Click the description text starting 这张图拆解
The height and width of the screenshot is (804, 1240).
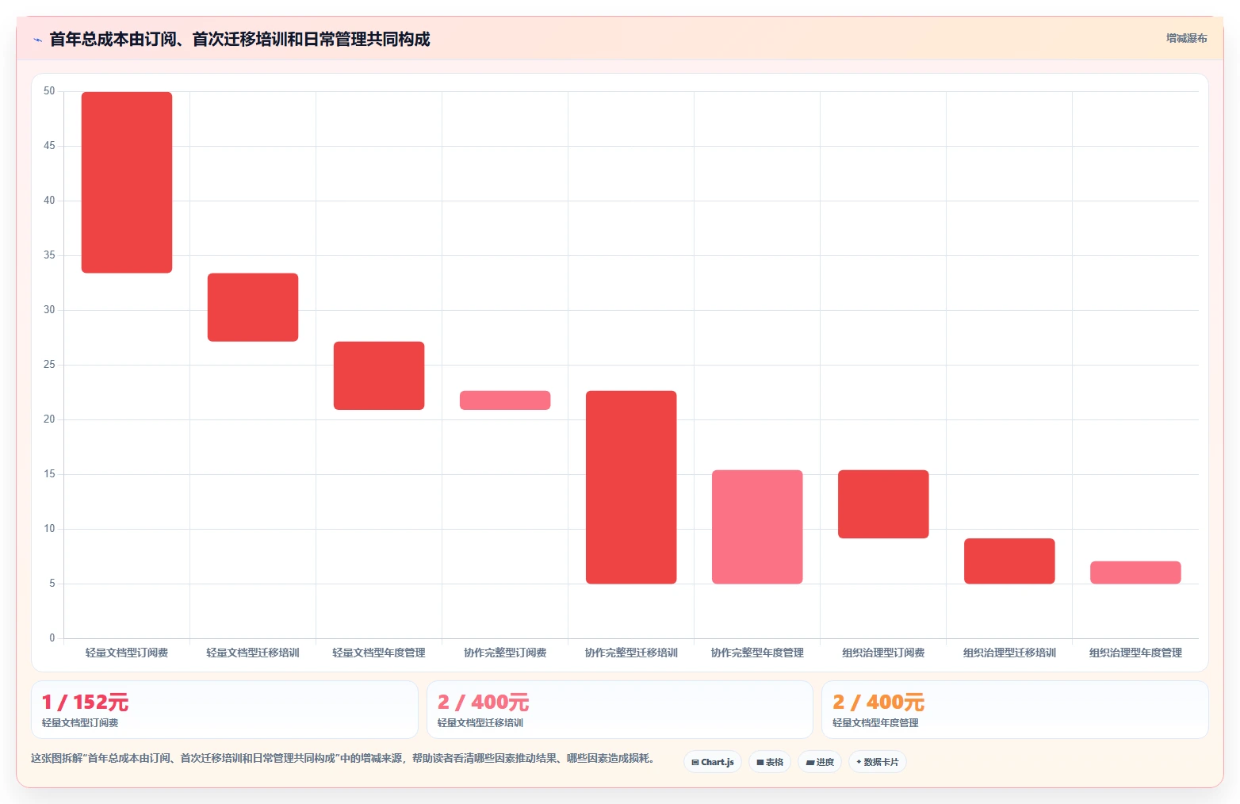344,759
